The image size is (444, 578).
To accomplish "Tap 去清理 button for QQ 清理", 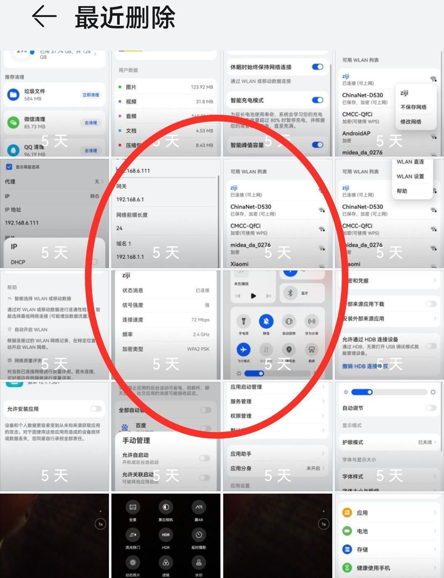I will point(91,151).
